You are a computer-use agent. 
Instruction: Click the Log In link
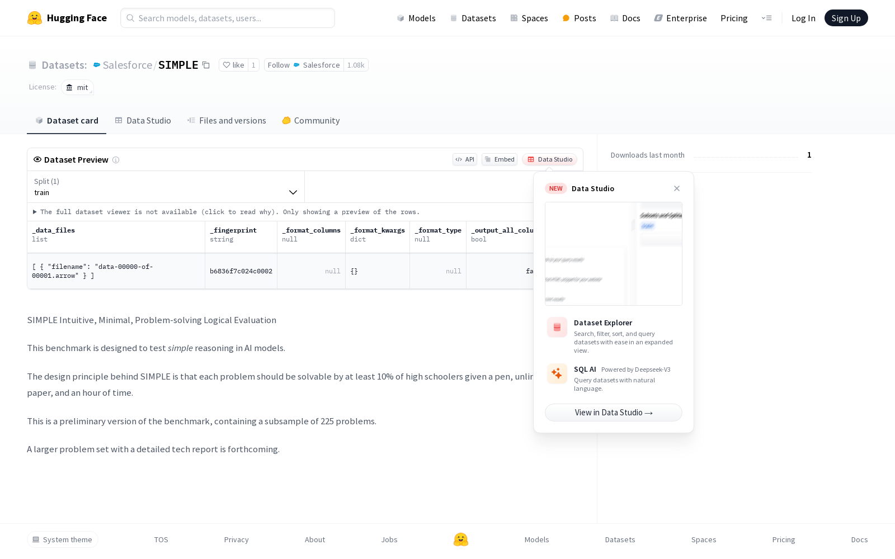(803, 18)
